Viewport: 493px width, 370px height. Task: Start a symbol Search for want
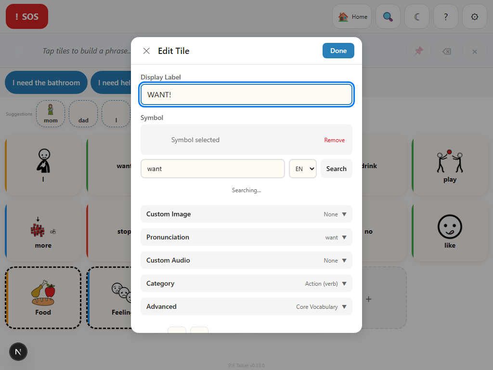tap(336, 169)
